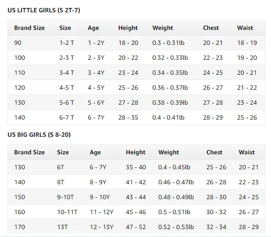Select the Weight header in Little Girls table
Image resolution: width=271 pixels, height=237 pixels.
163,28
